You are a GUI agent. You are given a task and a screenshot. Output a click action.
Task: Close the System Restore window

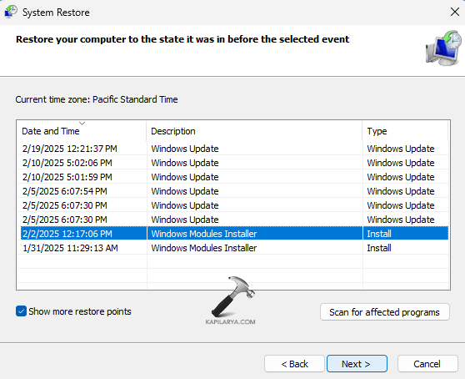(x=455, y=12)
